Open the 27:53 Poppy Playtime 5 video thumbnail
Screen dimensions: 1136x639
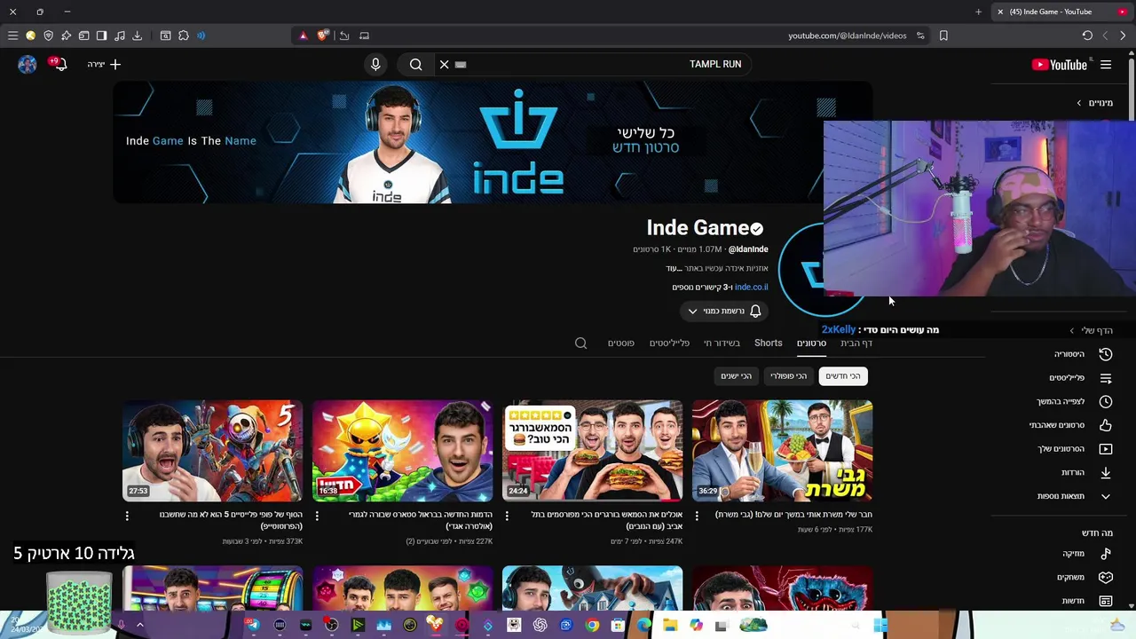212,450
